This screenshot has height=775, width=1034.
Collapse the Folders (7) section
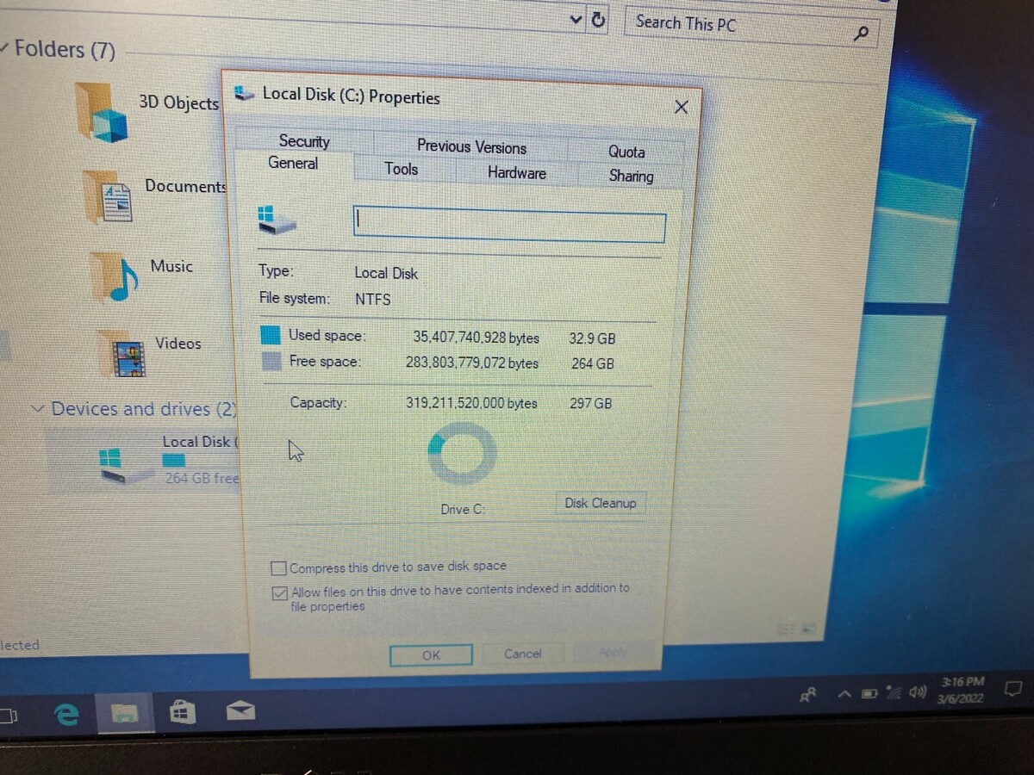click(5, 48)
